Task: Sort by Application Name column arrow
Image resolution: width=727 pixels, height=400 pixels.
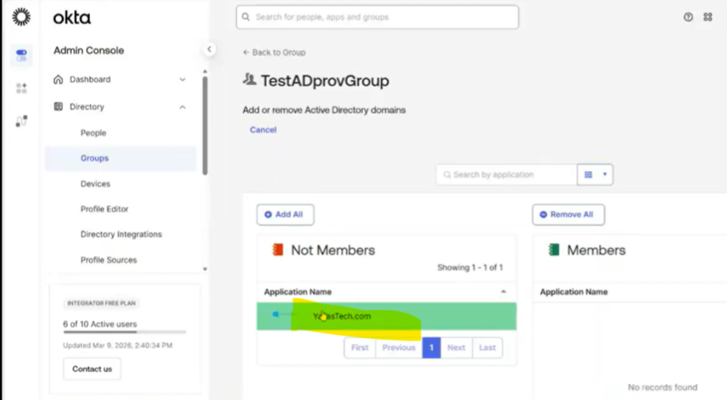Action: pos(503,292)
